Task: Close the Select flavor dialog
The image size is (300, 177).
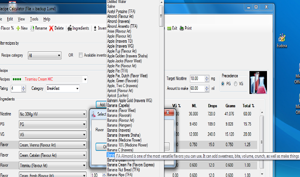Action: [168, 112]
